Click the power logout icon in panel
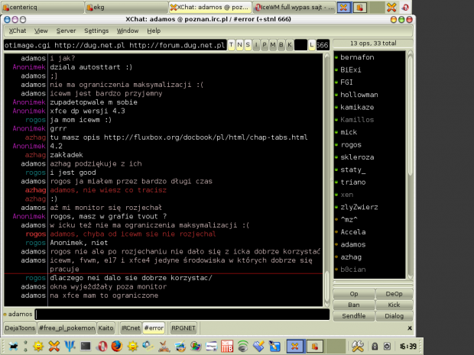 [388, 346]
